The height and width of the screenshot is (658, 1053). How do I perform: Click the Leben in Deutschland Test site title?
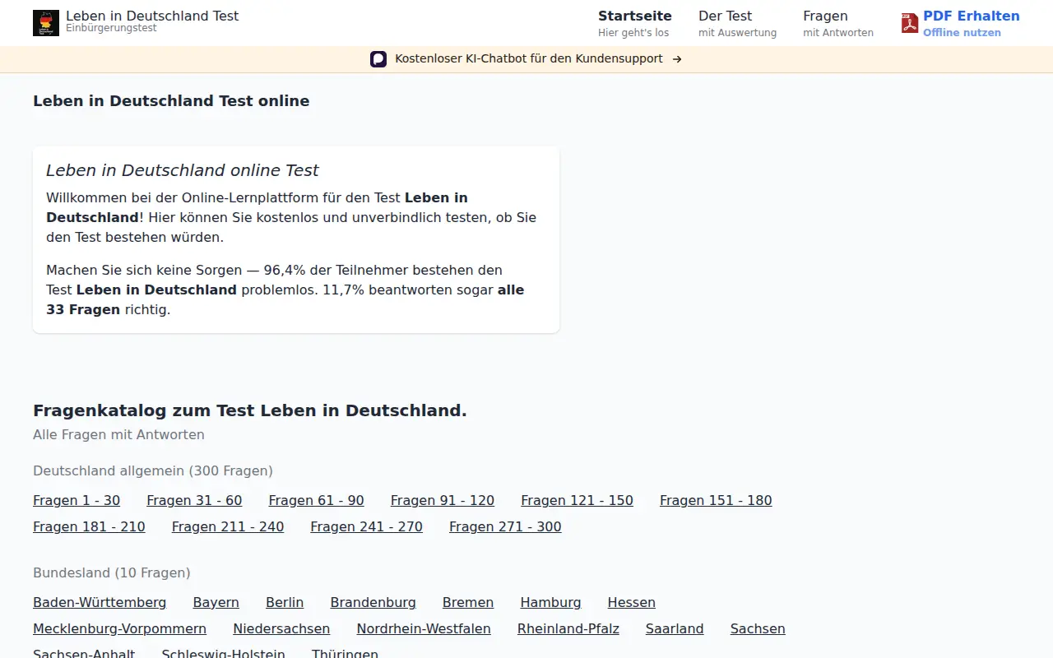tap(152, 16)
